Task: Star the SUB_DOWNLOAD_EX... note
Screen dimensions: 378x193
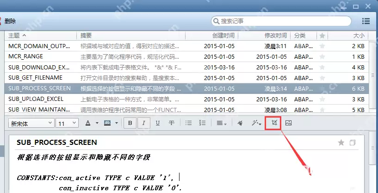Action: 322,67
